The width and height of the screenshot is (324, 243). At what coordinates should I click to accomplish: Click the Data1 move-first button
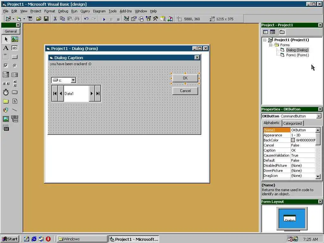55,94
